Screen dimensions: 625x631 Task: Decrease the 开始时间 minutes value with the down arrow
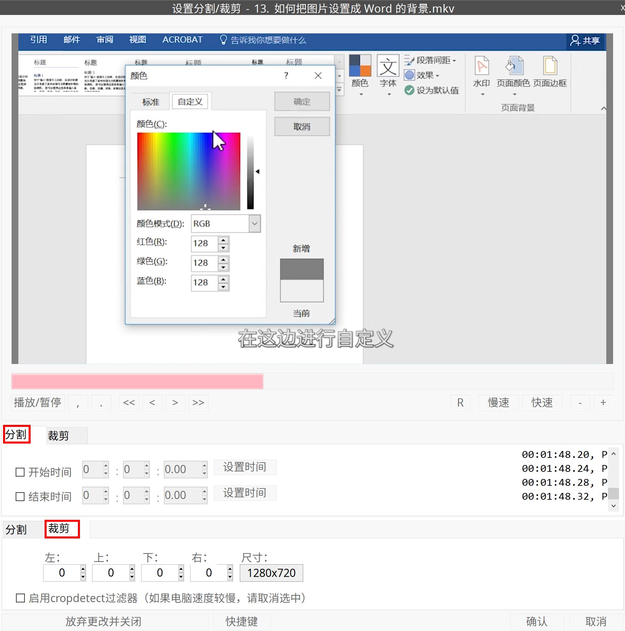coord(147,474)
